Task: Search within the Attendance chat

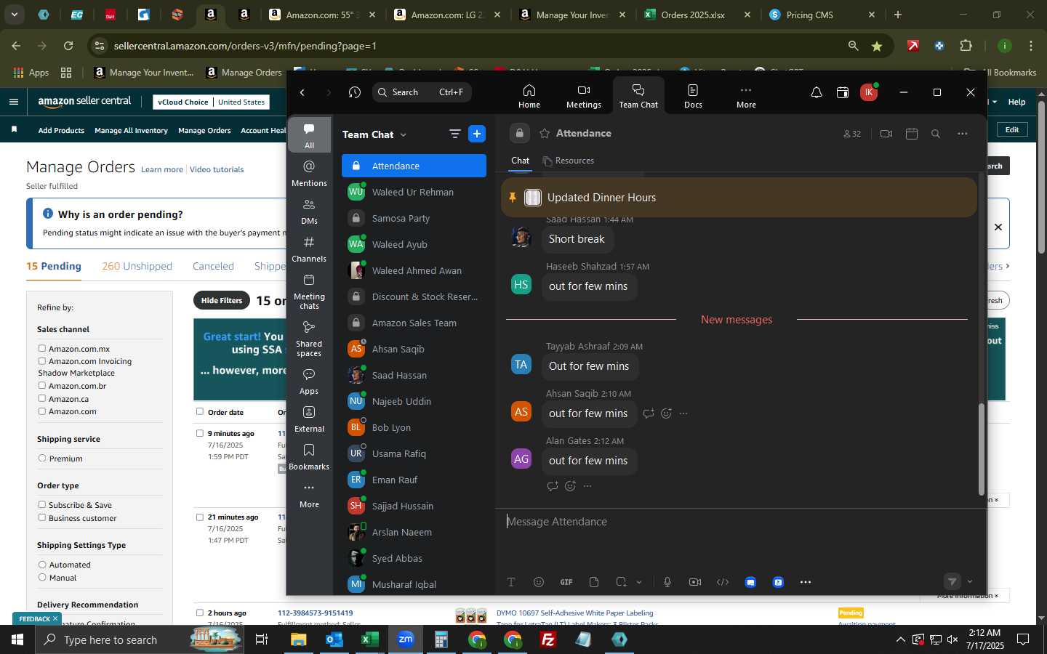Action: [936, 134]
